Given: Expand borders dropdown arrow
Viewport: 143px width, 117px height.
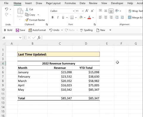Looking at the screenshot, I should 76,18.
